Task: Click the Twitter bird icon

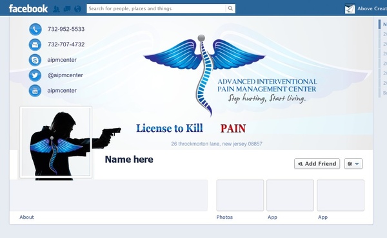Action: click(35, 75)
